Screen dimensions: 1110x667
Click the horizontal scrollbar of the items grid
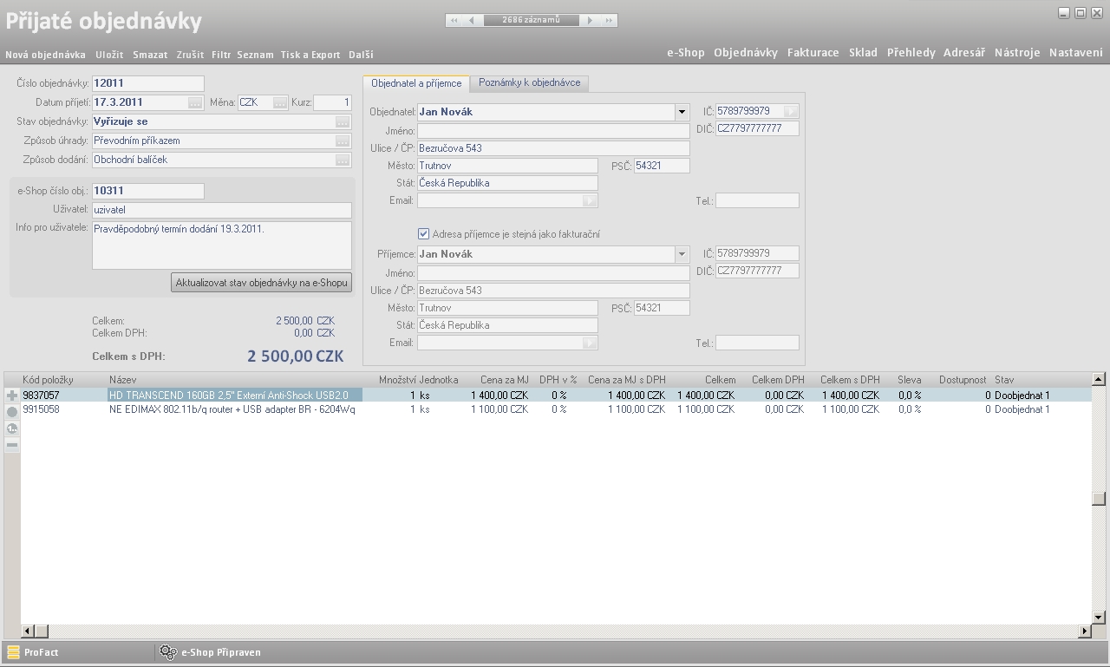[x=555, y=631]
